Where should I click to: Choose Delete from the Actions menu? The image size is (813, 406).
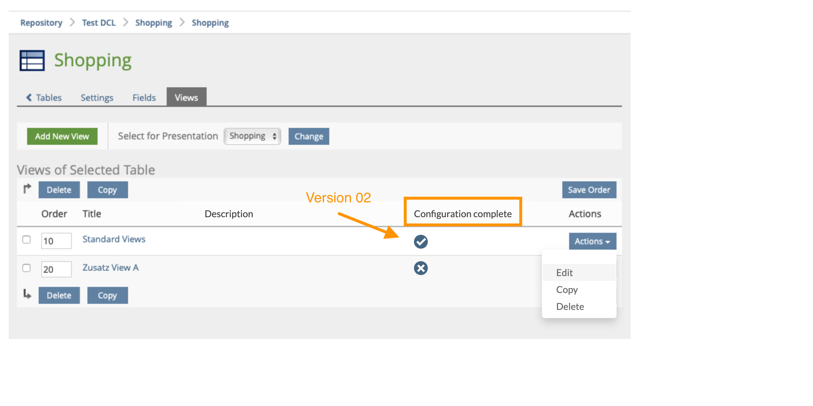tap(570, 307)
